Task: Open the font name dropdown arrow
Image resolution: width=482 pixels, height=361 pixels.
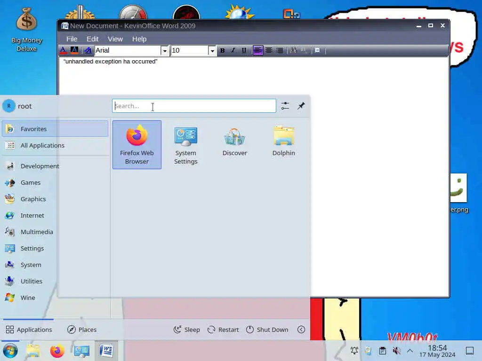Action: [x=165, y=51]
